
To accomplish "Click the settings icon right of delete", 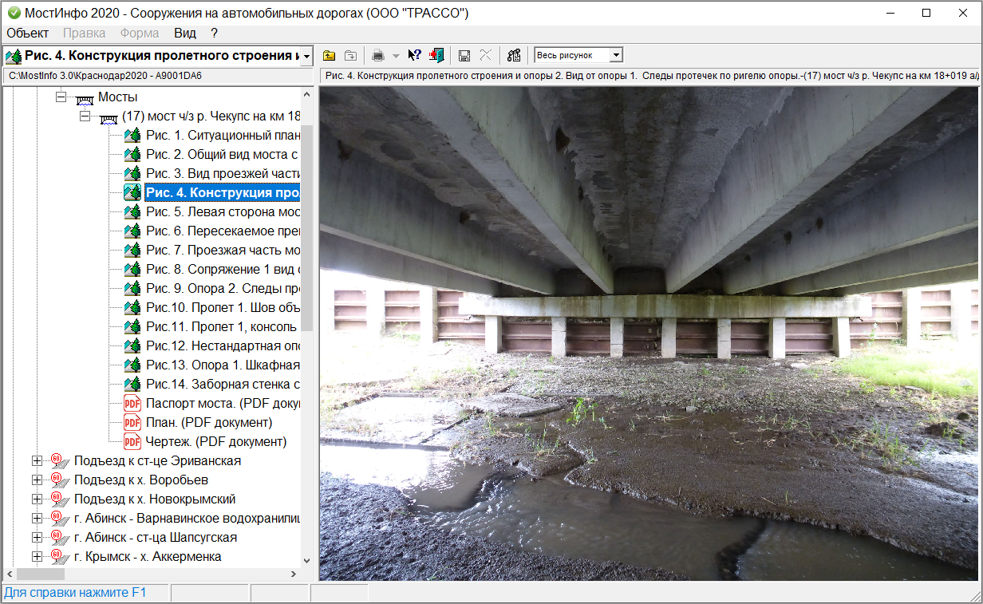I will [x=514, y=55].
